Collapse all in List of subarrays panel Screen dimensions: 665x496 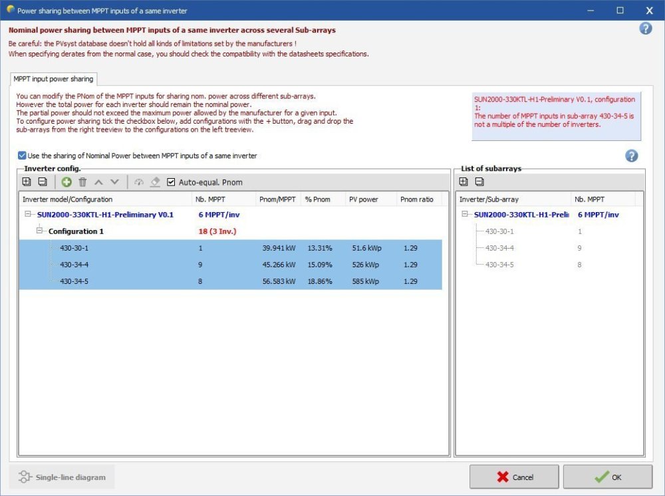pyautogui.click(x=479, y=182)
